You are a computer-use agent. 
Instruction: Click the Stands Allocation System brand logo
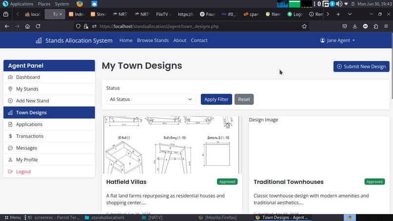click(x=74, y=40)
